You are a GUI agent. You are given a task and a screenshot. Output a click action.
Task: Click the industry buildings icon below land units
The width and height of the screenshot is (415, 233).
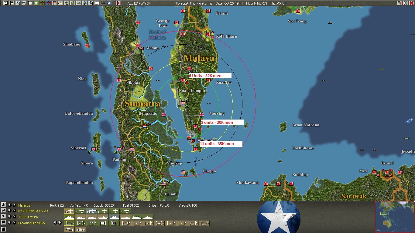click(x=81, y=229)
